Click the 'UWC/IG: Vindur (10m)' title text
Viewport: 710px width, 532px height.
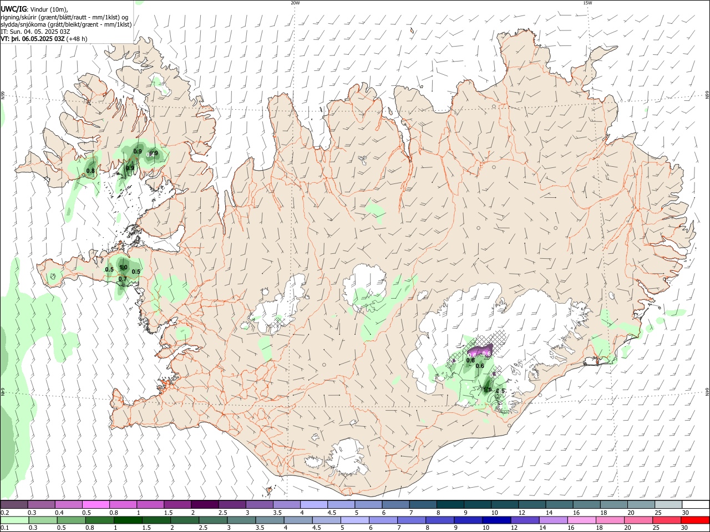(34, 9)
